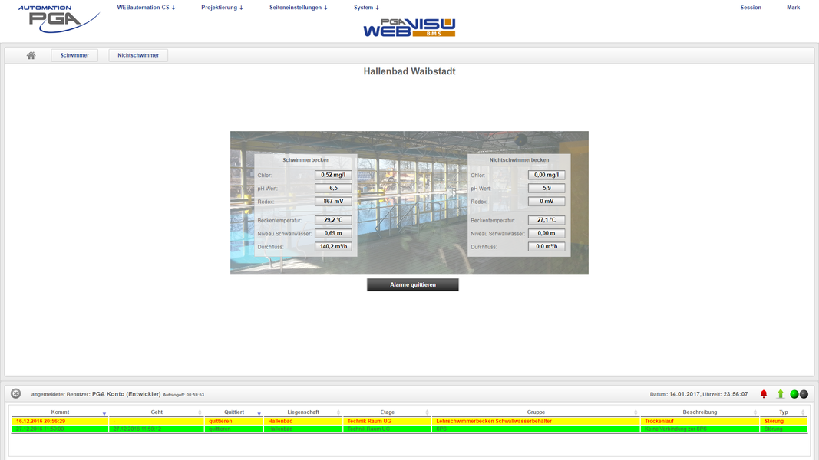This screenshot has height=460, width=819.
Task: Click the home icon
Action: point(31,55)
